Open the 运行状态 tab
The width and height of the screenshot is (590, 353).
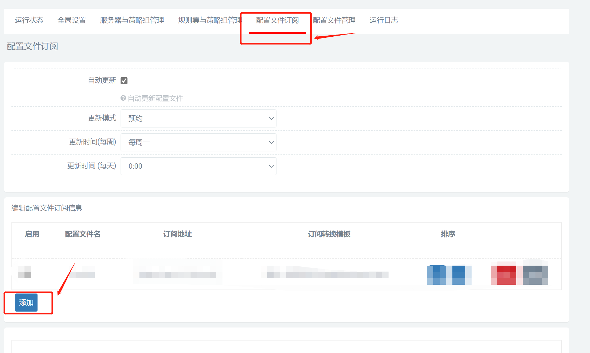(x=29, y=20)
